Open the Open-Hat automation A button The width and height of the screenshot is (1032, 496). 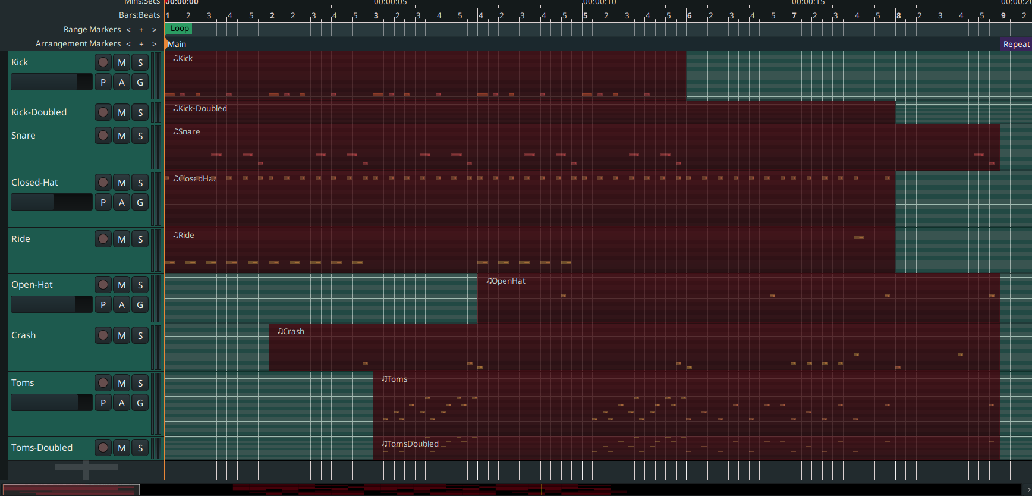click(122, 304)
